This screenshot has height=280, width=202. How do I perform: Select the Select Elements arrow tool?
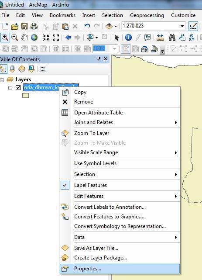[x=116, y=38]
